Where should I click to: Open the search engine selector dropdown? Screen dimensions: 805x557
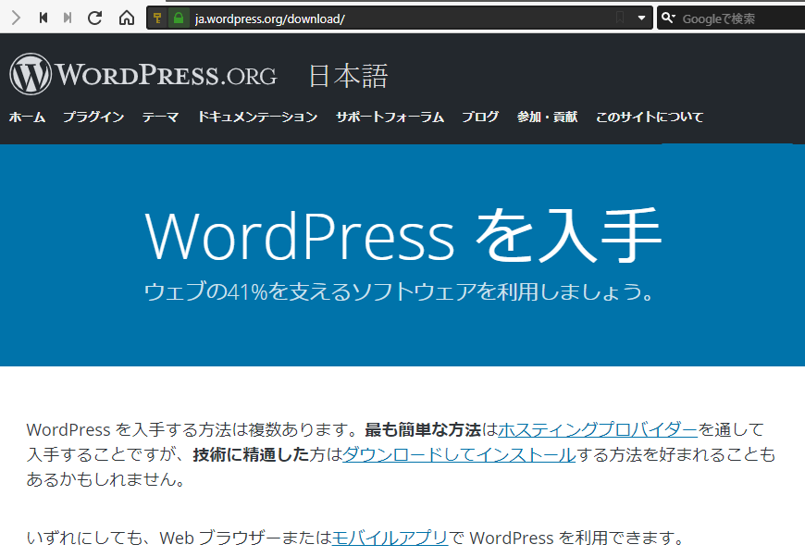[668, 19]
